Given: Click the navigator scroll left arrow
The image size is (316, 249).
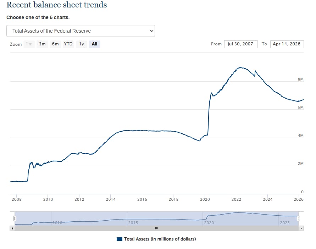Looking at the screenshot, I should pos(12,228).
